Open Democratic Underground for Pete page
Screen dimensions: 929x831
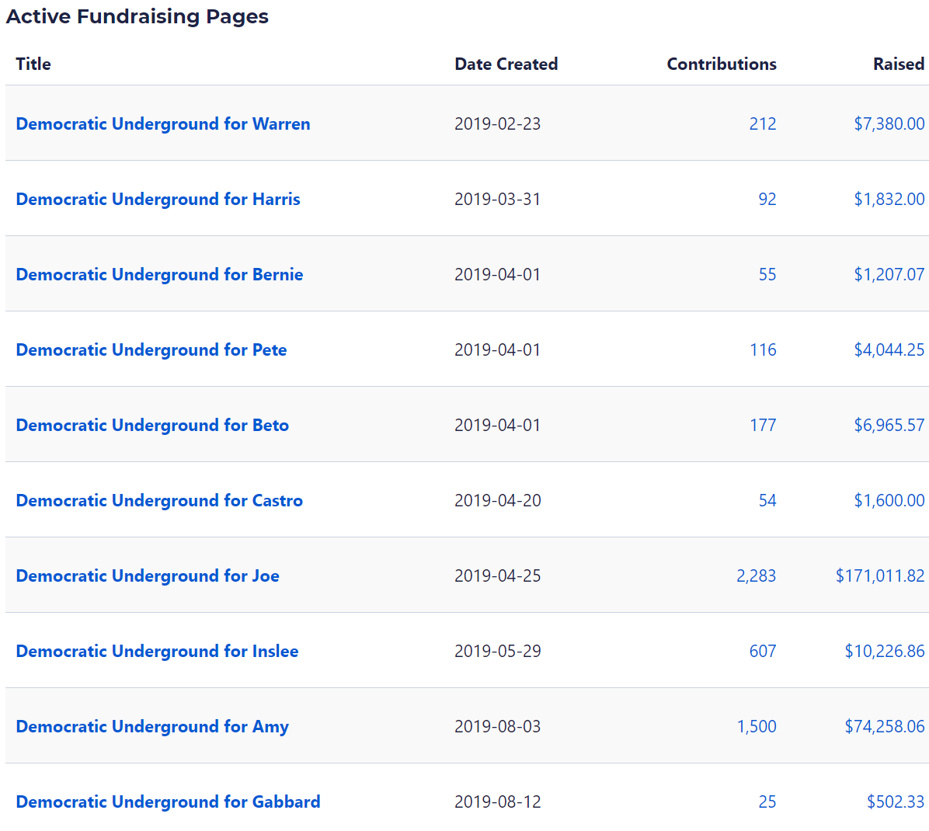pos(151,350)
